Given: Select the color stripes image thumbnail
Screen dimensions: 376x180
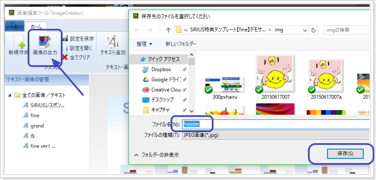Looking at the screenshot, I should point(326,112).
